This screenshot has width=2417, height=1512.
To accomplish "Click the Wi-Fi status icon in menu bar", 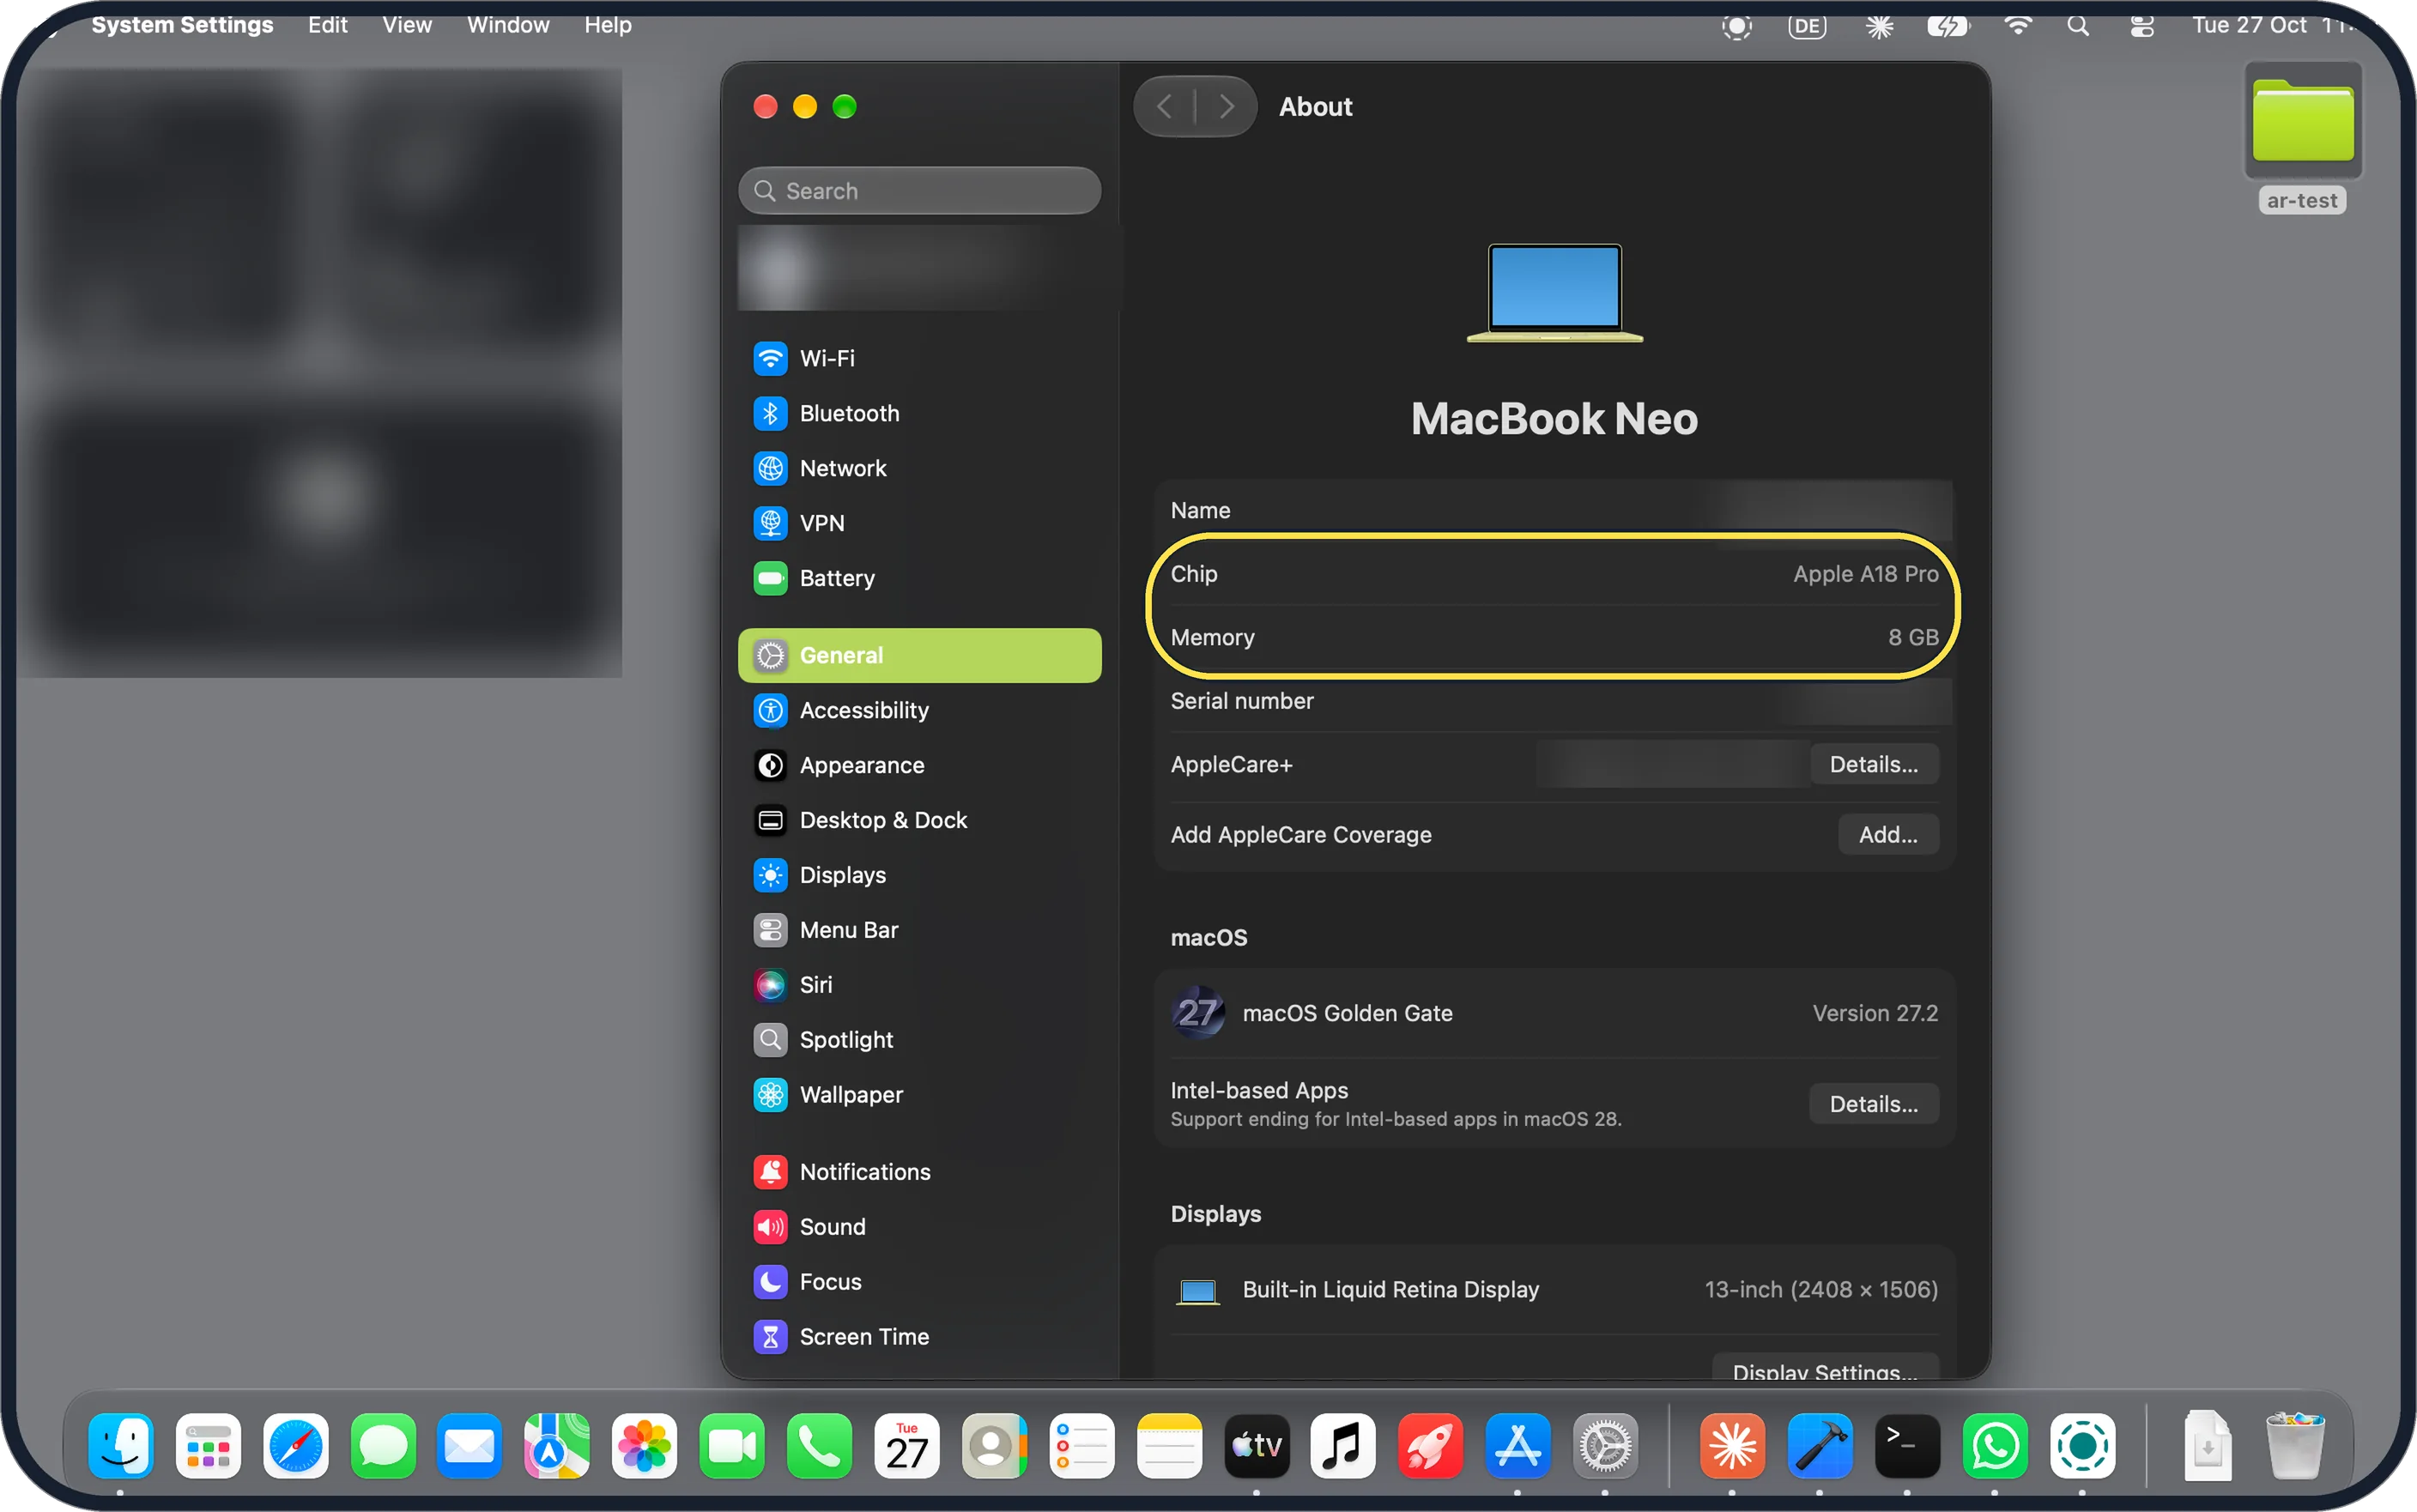I will pos(2018,26).
